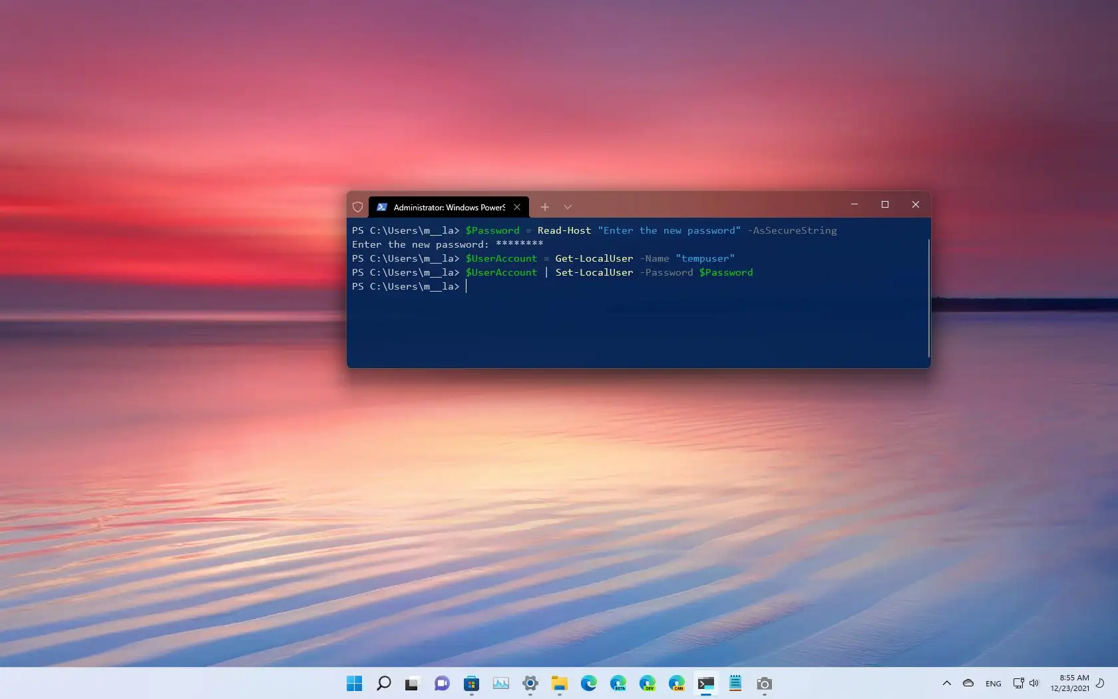
Task: Open the calendar by clicking the clock
Action: tap(1071, 683)
